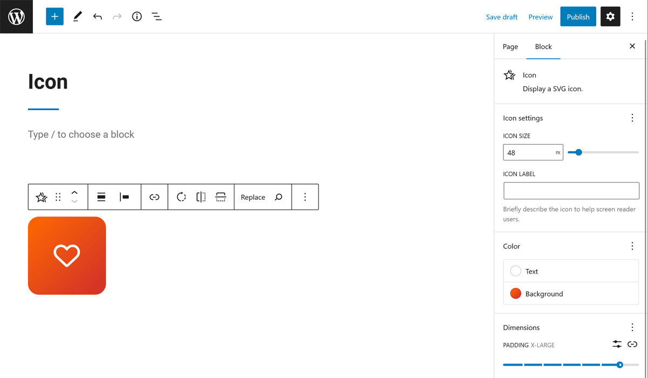Click the Preview button
The width and height of the screenshot is (648, 378).
pos(541,17)
